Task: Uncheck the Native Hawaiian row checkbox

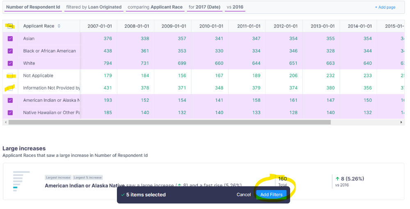Action: 10,113
